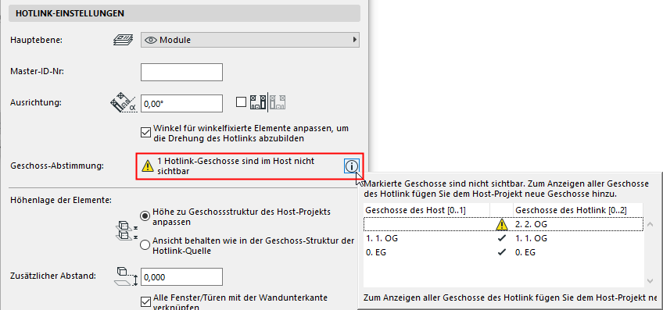This screenshot has height=310, width=663.
Task: Click the story list scroll-down arrow
Action: point(650,281)
